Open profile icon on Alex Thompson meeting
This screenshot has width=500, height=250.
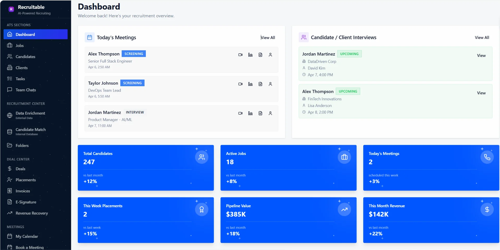(270, 55)
